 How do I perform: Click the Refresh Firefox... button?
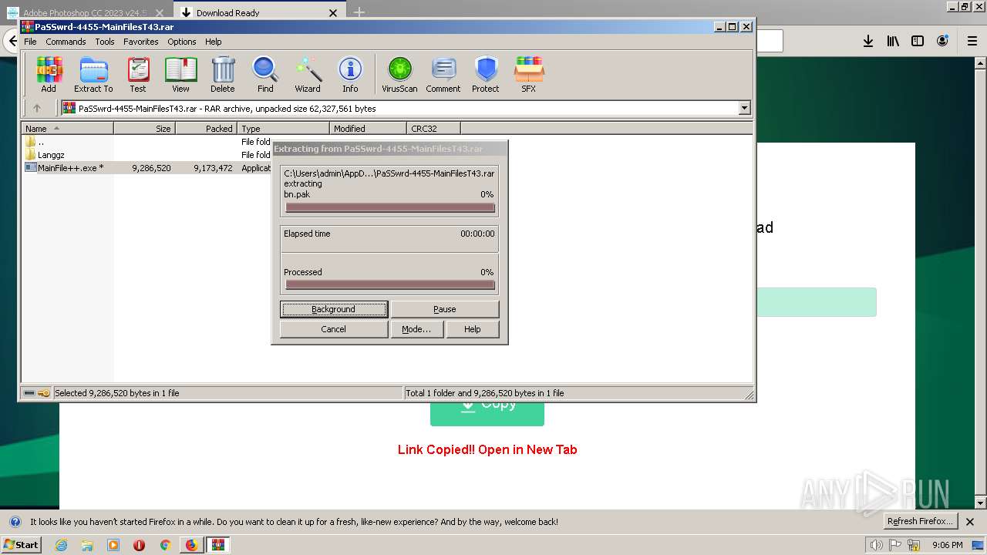(x=920, y=522)
